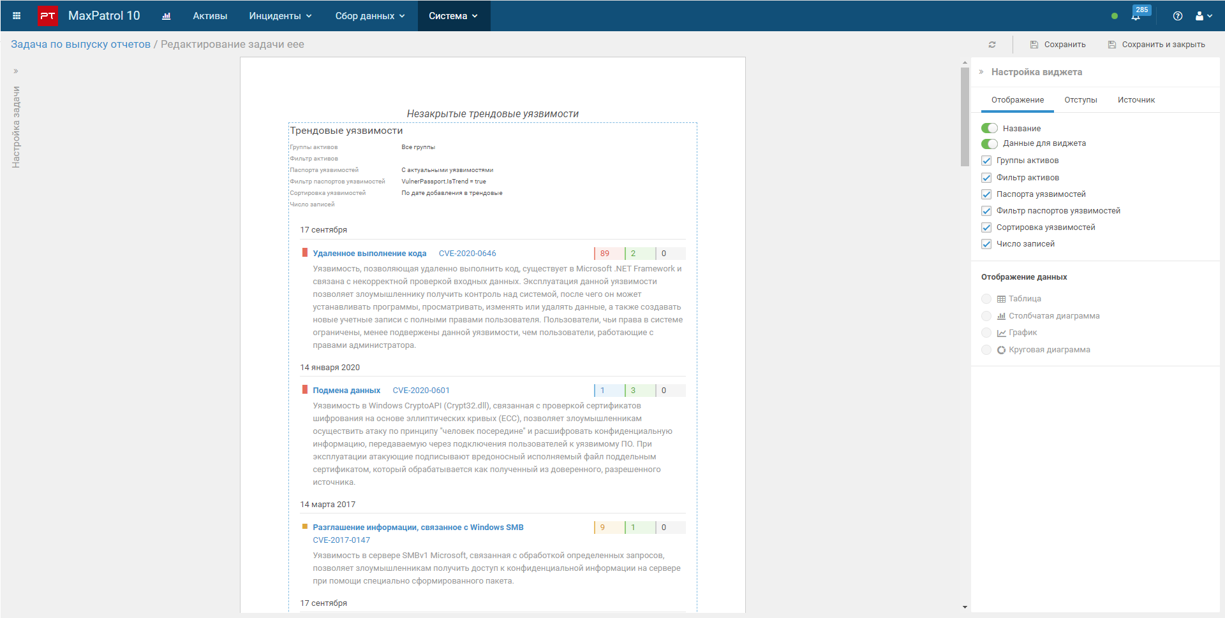The image size is (1225, 618).
Task: Open the Удаленное выполнение кода vulnerability link
Action: [x=369, y=254]
